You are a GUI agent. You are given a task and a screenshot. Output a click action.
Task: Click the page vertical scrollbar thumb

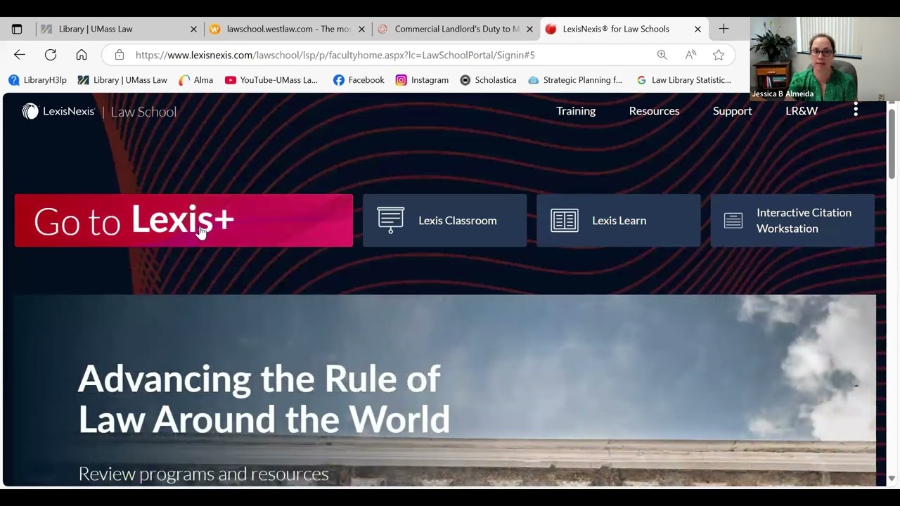click(892, 143)
